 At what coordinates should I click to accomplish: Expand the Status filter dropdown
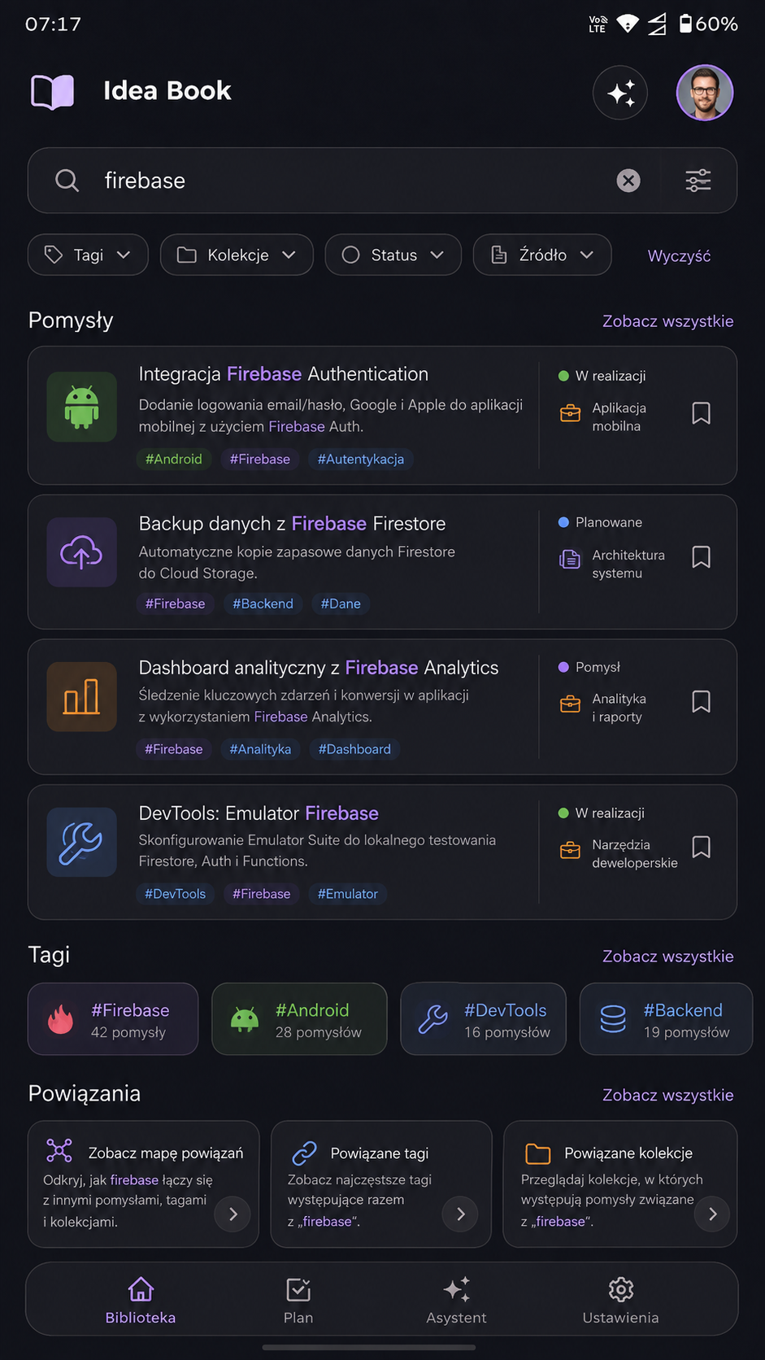[x=393, y=255]
